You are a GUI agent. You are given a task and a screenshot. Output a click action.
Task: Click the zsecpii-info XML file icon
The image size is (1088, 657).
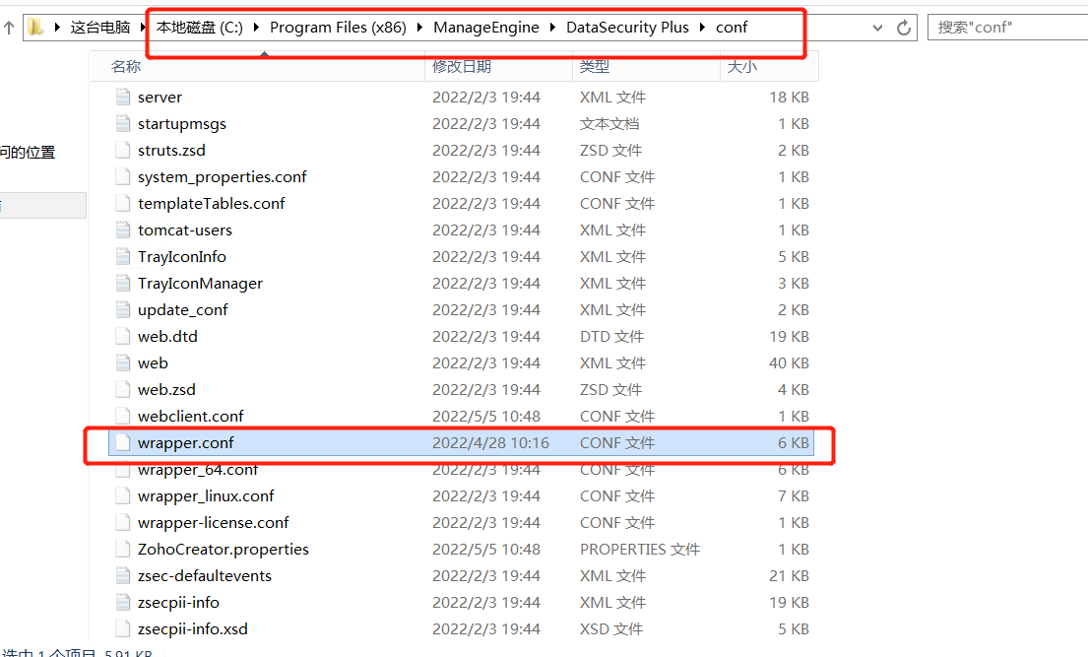[x=123, y=602]
